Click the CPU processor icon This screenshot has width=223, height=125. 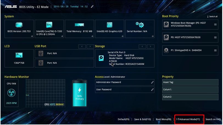(49, 25)
